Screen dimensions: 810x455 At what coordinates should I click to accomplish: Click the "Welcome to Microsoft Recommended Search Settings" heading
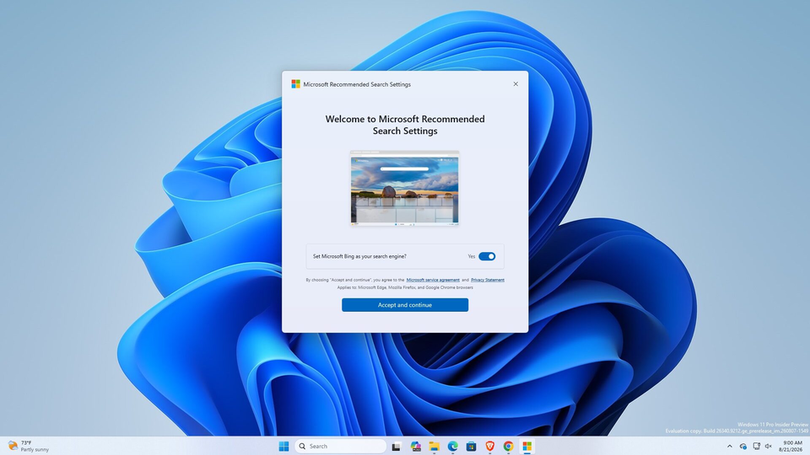405,125
